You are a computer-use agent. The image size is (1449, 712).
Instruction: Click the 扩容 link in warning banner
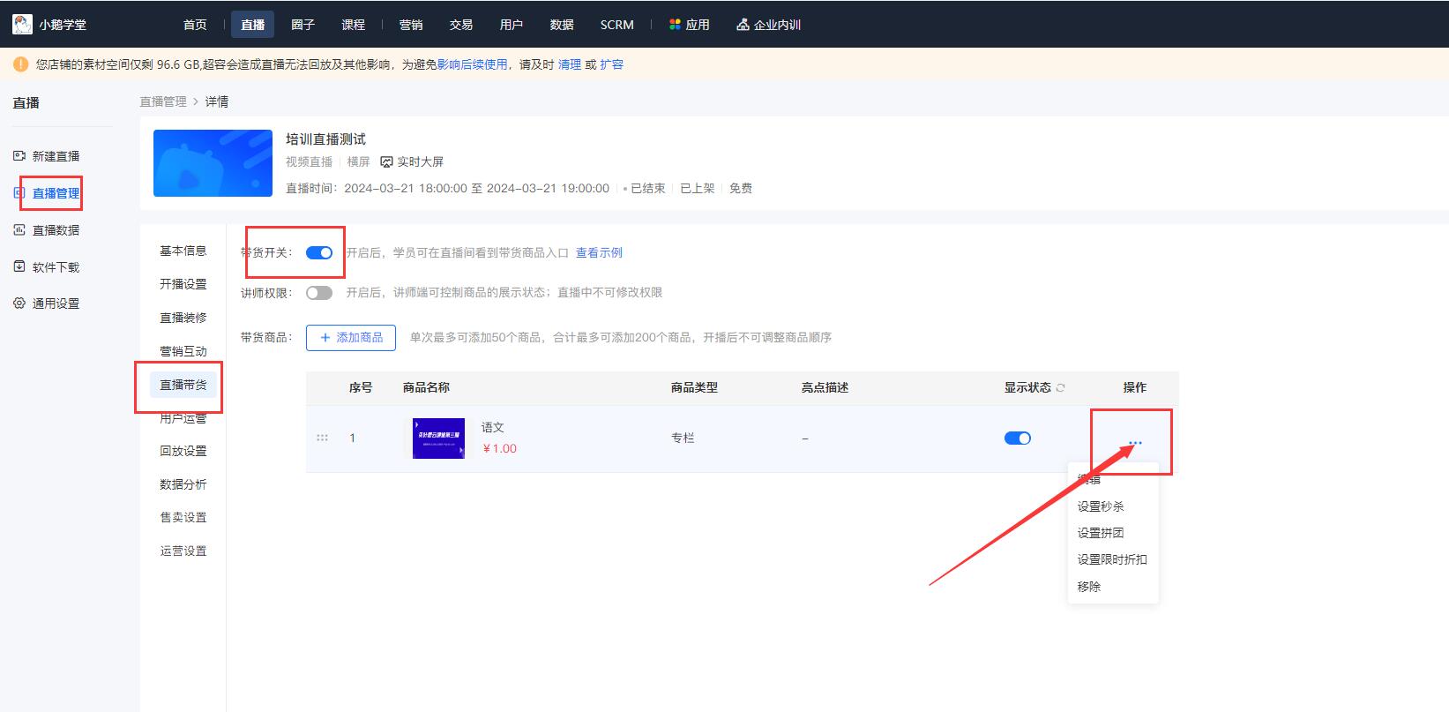click(x=611, y=64)
